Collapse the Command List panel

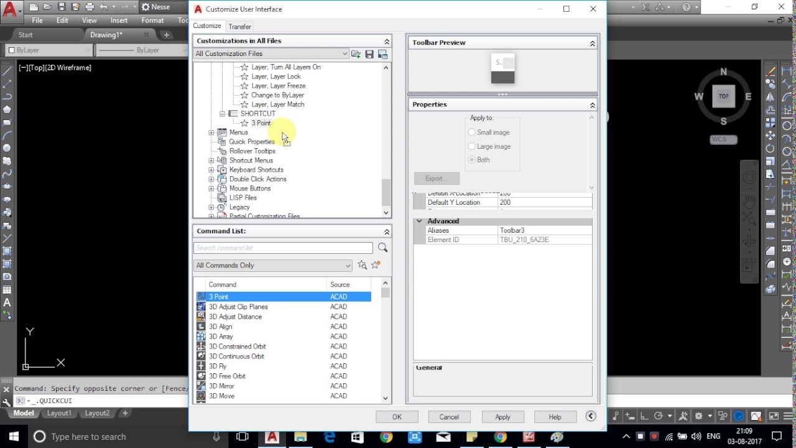coord(386,231)
